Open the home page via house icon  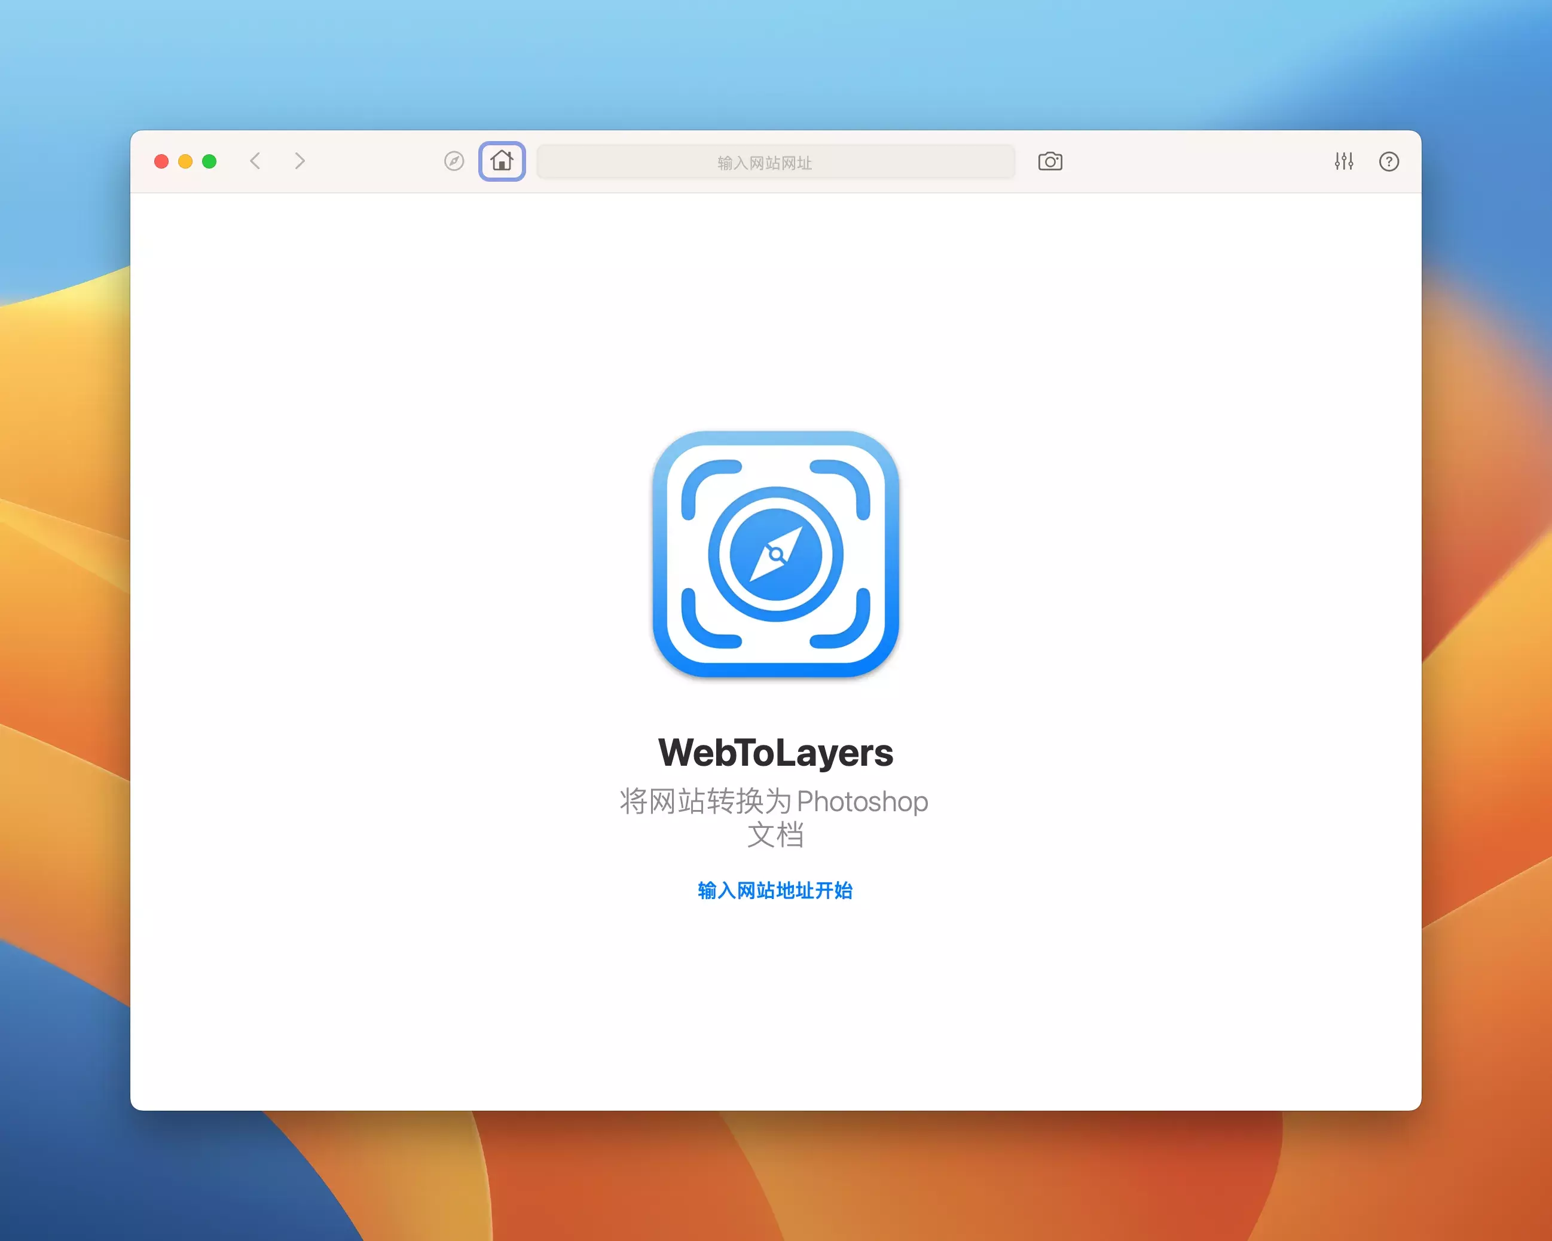coord(502,161)
